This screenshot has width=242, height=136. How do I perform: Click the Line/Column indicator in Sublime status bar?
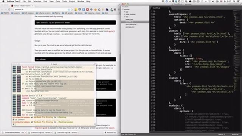click(x=129, y=134)
